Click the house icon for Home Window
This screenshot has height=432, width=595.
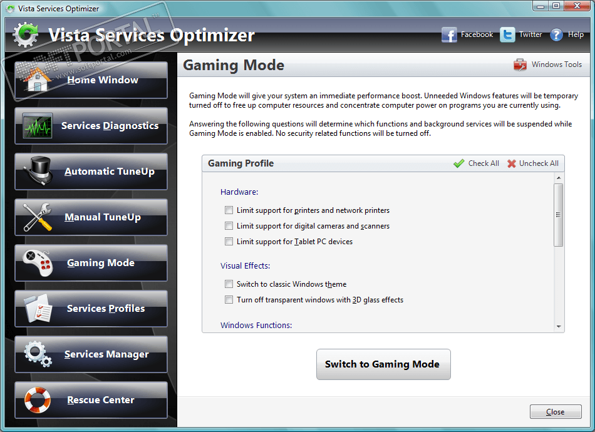pos(37,80)
